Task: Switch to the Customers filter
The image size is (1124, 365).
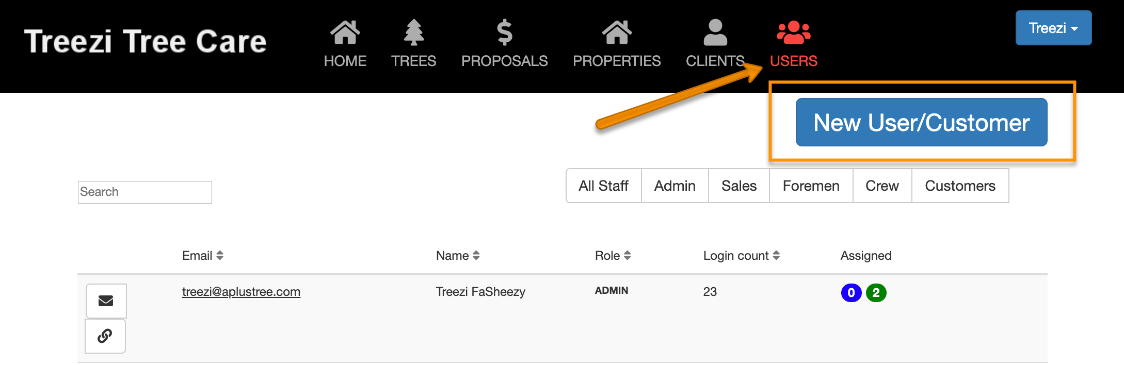Action: (x=960, y=186)
